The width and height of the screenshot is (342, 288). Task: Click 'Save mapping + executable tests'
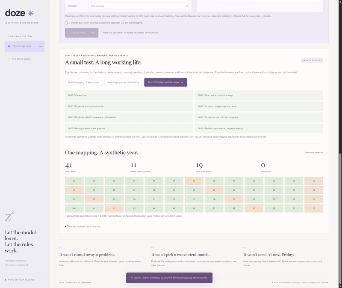click(123, 82)
